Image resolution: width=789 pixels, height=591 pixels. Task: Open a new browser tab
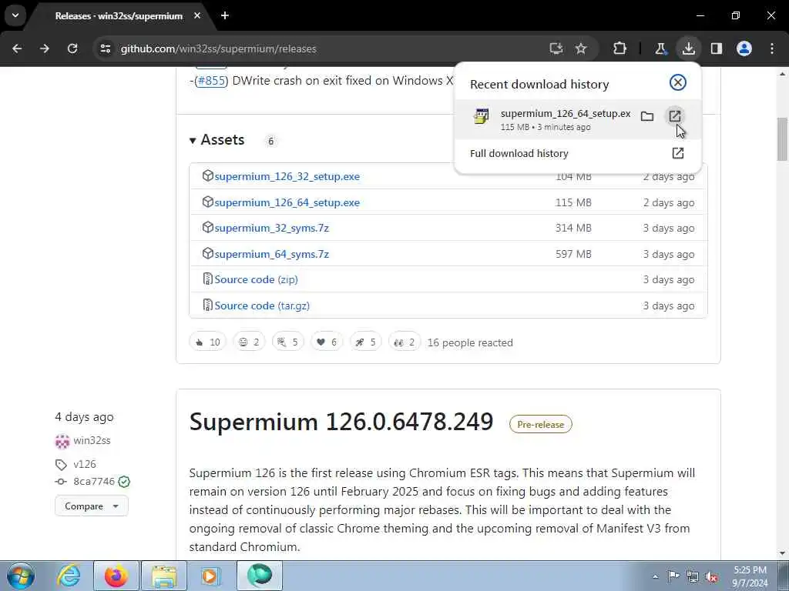point(225,15)
